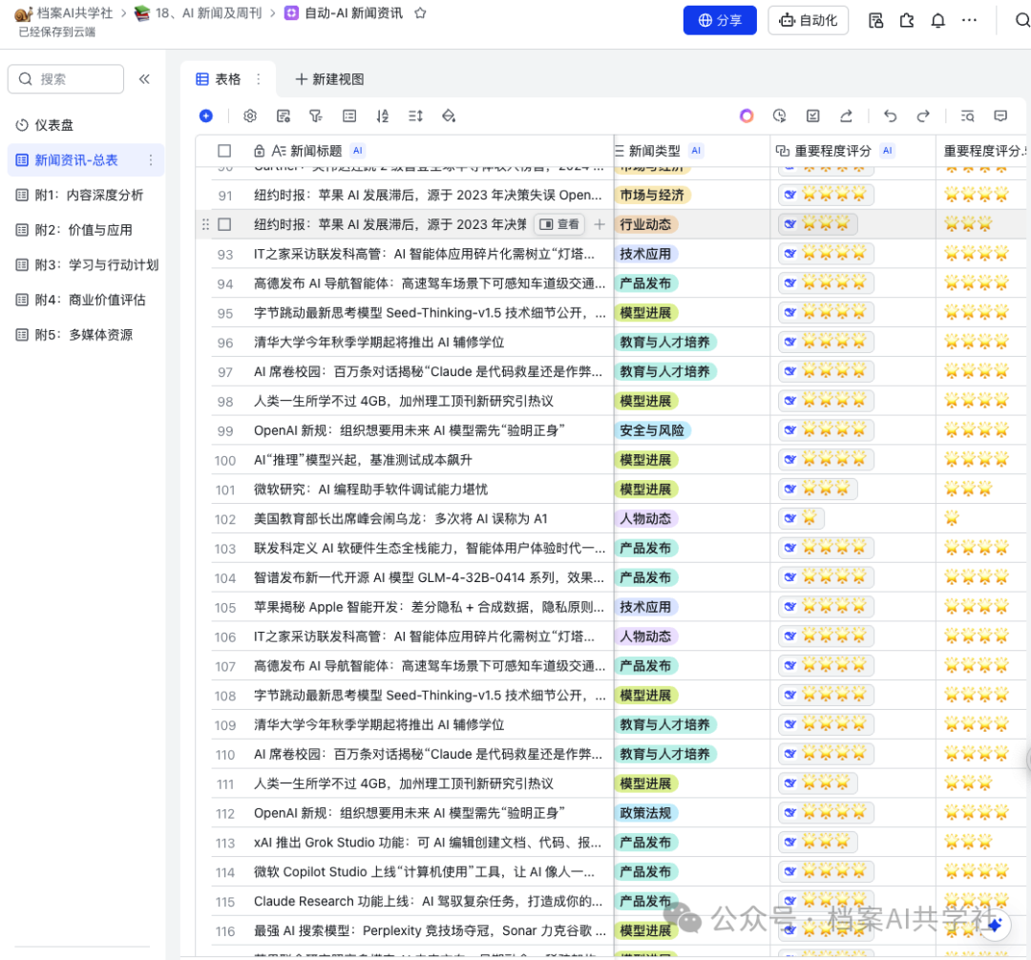
Task: Select the 安全与风险 tag in row 99
Action: click(x=652, y=430)
